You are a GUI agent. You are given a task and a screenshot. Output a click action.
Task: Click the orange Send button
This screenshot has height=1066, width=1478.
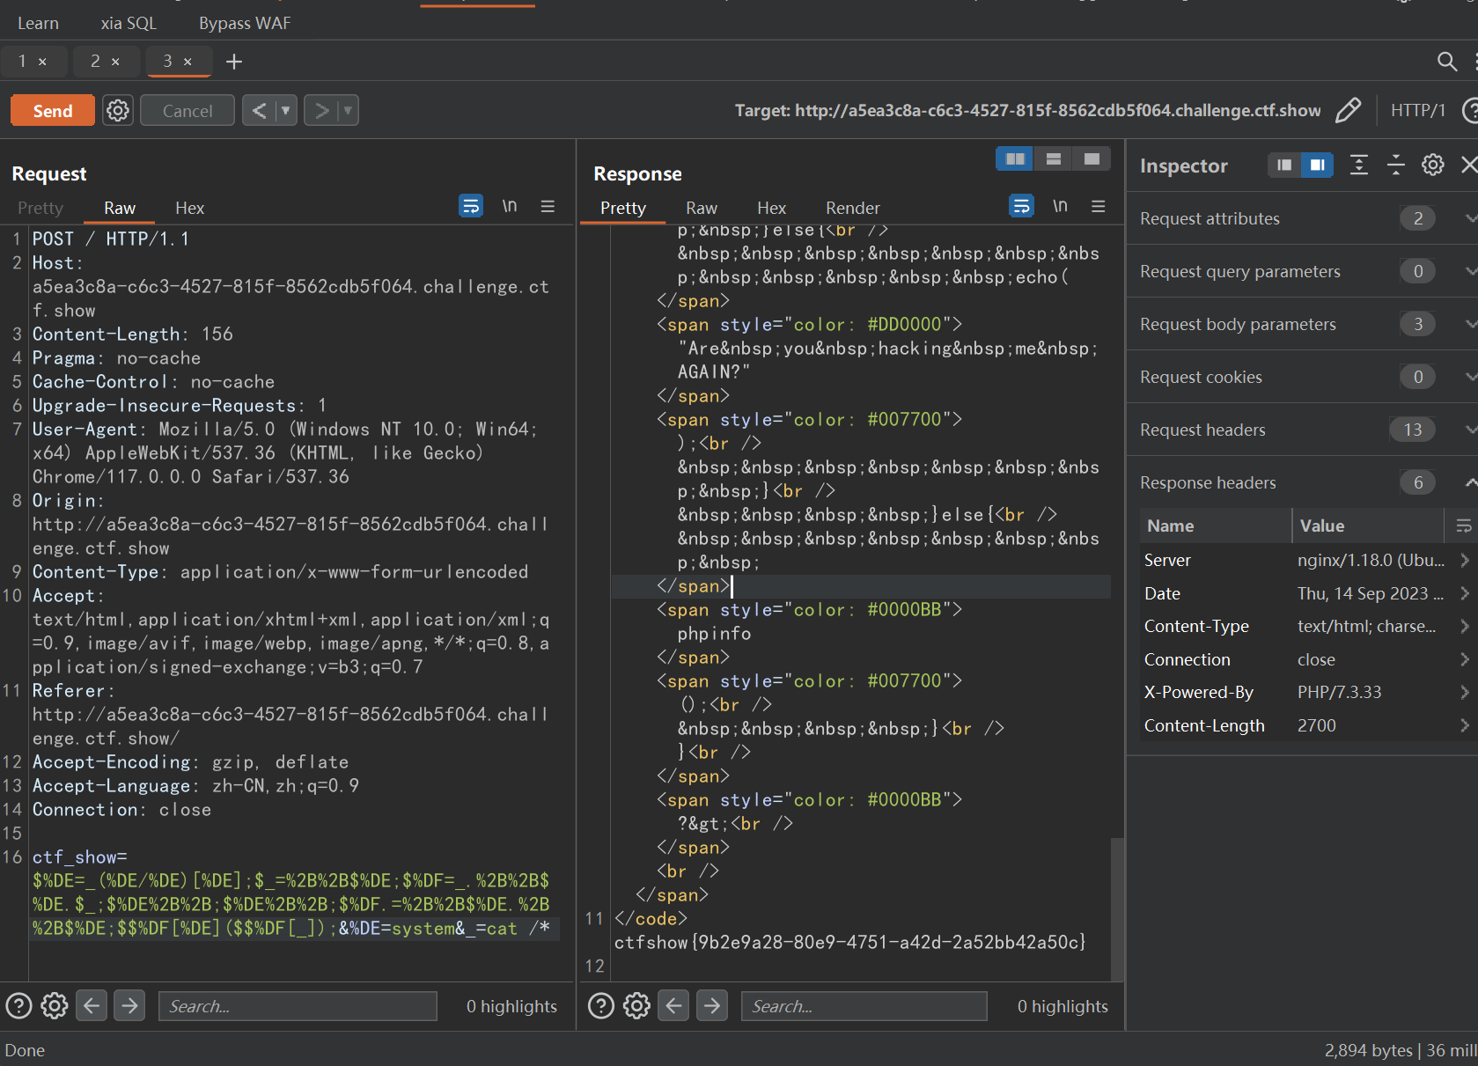(53, 111)
